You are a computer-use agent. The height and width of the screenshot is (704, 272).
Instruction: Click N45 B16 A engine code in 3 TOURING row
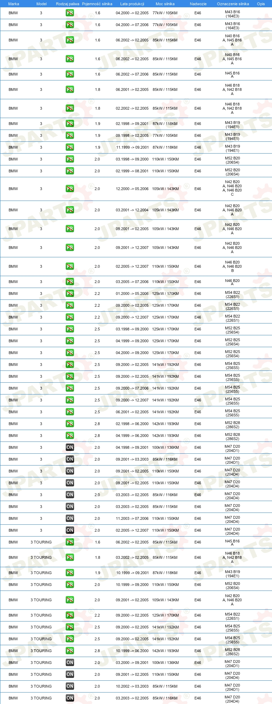click(x=232, y=542)
